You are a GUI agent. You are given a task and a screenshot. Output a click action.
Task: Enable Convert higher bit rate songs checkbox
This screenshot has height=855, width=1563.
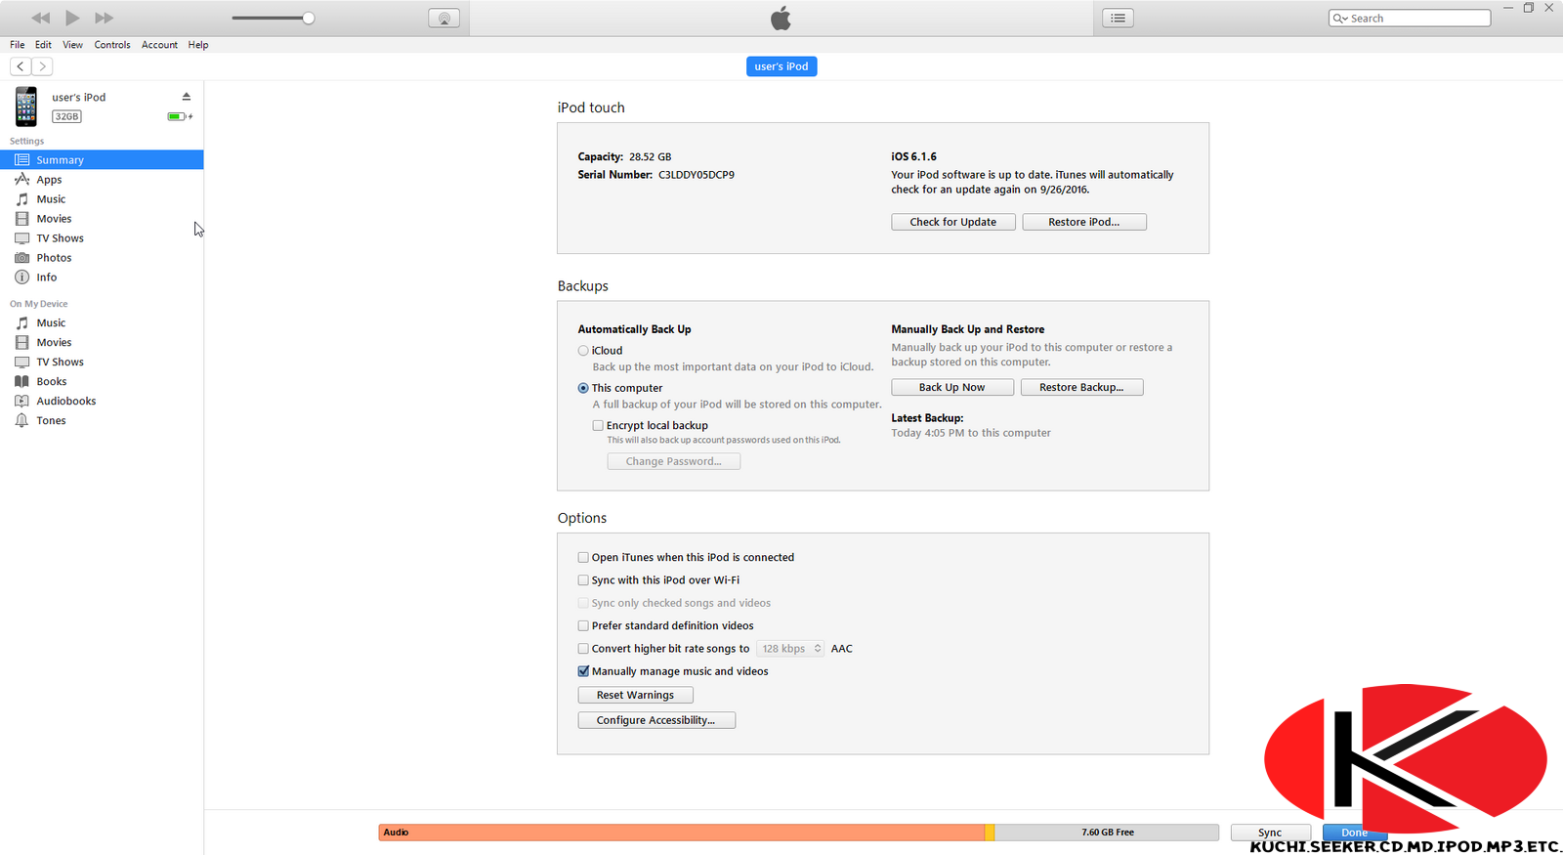pos(583,649)
